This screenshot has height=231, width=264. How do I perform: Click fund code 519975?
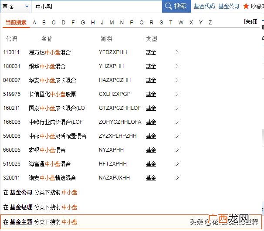[x=12, y=94]
